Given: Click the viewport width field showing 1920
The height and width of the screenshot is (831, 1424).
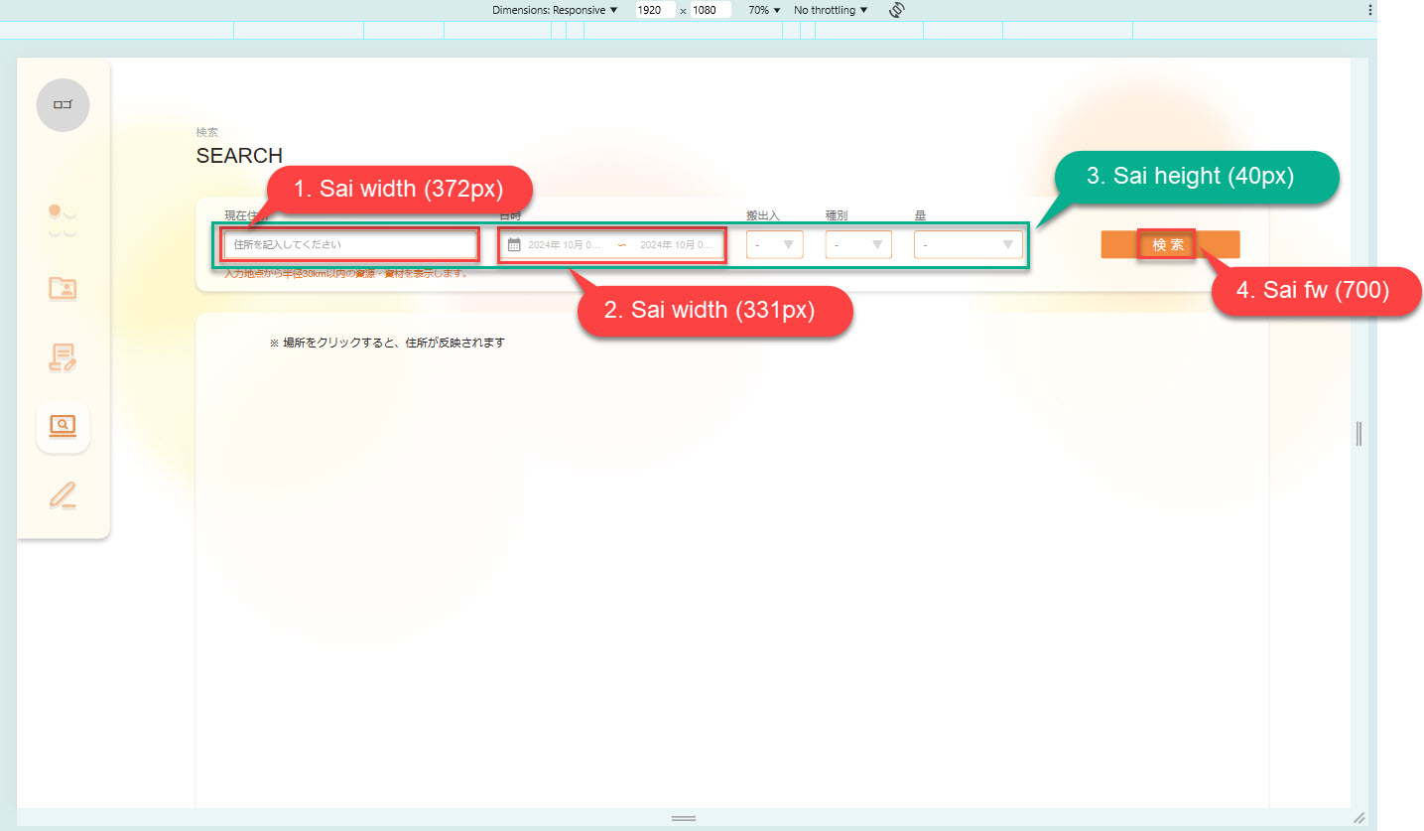Looking at the screenshot, I should coord(655,10).
